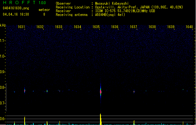
Task: Click the 1640 time marker
Action: [x=189, y=27]
